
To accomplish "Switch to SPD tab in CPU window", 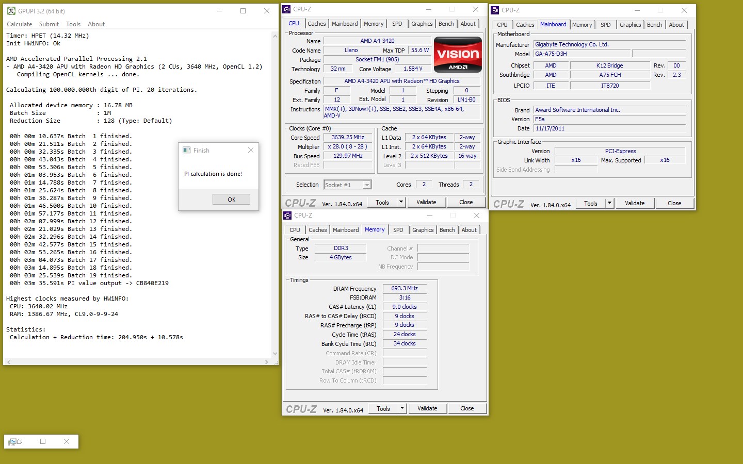I will [x=397, y=24].
